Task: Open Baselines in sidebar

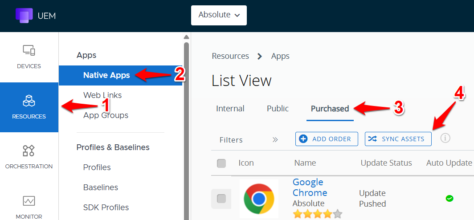Action: 100,187
